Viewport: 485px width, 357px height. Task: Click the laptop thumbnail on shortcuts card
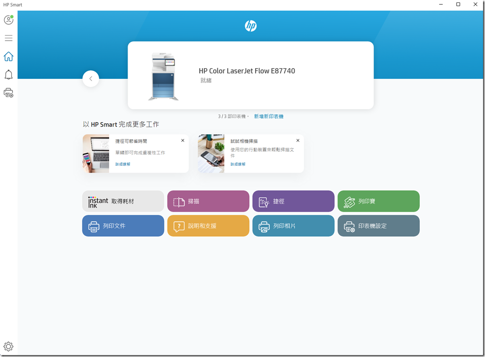click(96, 154)
